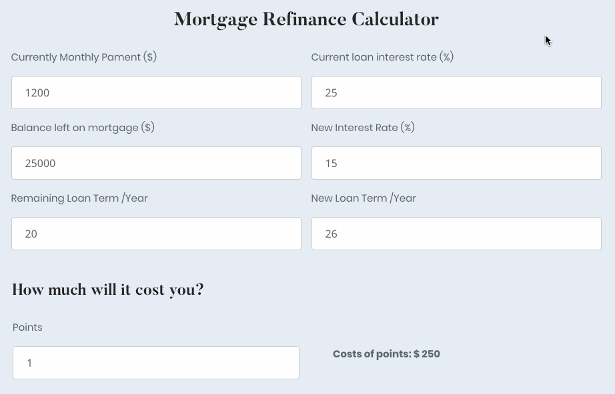Click the word 'Calculator' in the title
The height and width of the screenshot is (394, 615).
pos(395,20)
